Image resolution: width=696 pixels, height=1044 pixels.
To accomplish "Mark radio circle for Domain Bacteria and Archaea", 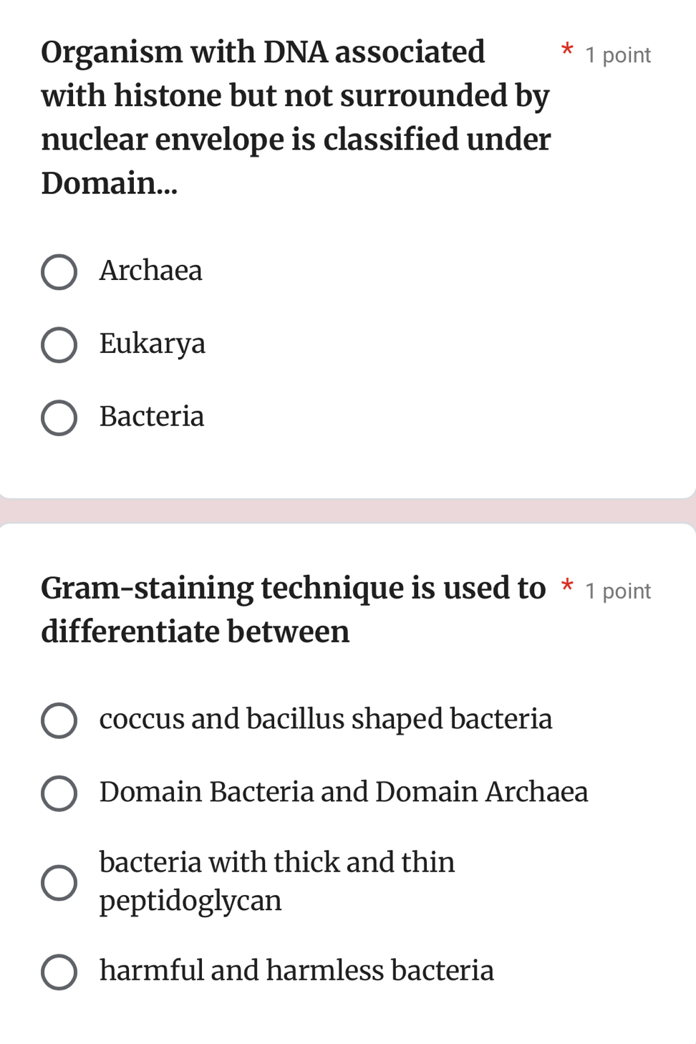I will (59, 793).
